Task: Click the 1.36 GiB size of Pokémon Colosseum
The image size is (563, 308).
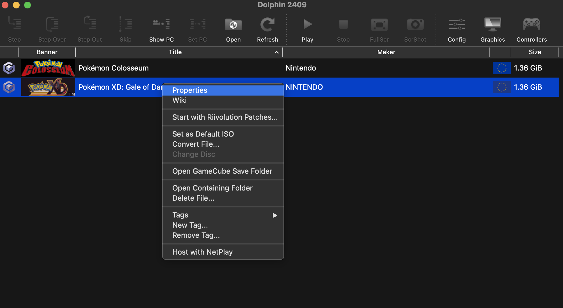Action: [528, 68]
